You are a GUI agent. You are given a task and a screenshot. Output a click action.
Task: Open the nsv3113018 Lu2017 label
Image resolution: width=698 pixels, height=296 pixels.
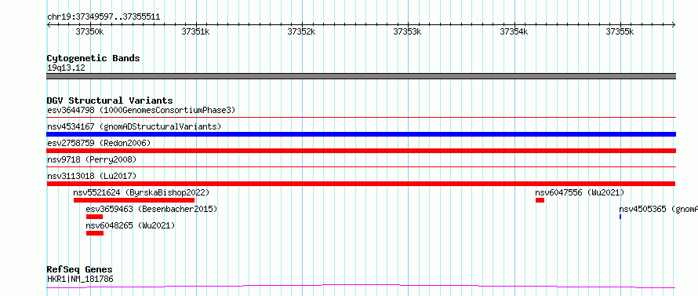(92, 176)
